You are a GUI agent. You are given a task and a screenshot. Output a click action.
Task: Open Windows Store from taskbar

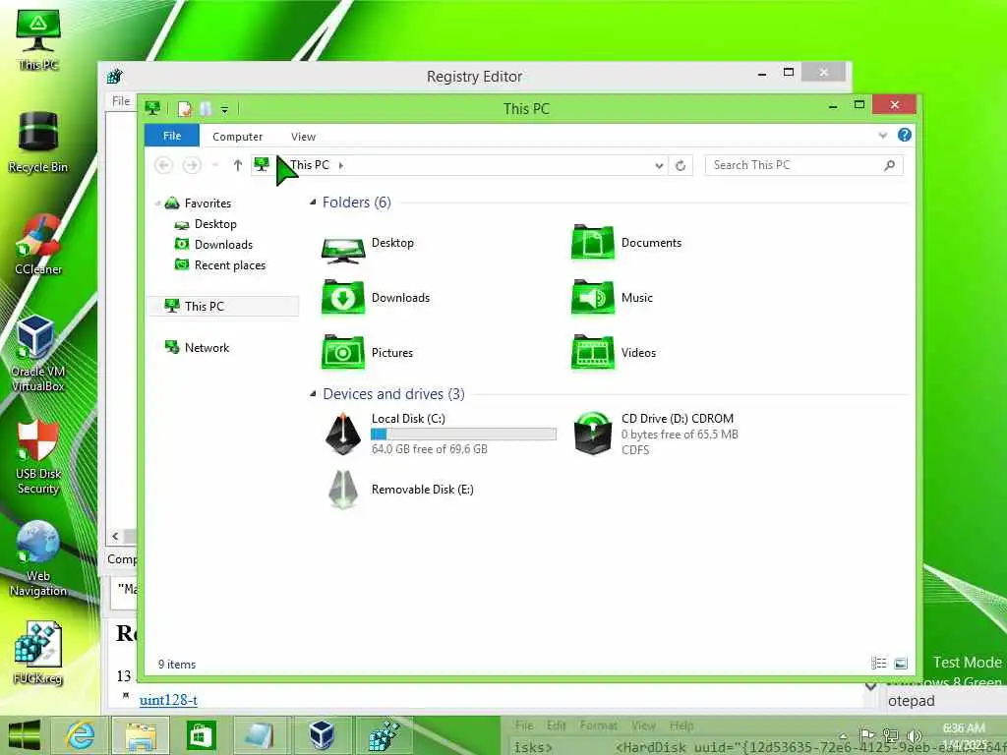pyautogui.click(x=201, y=735)
